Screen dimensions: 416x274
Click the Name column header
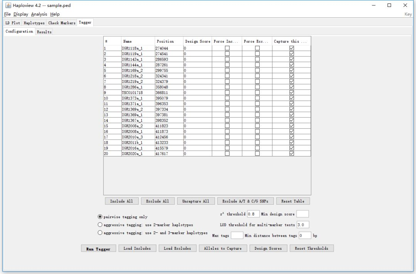(138, 41)
